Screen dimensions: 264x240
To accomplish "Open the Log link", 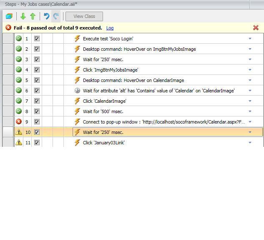I will [x=110, y=28].
